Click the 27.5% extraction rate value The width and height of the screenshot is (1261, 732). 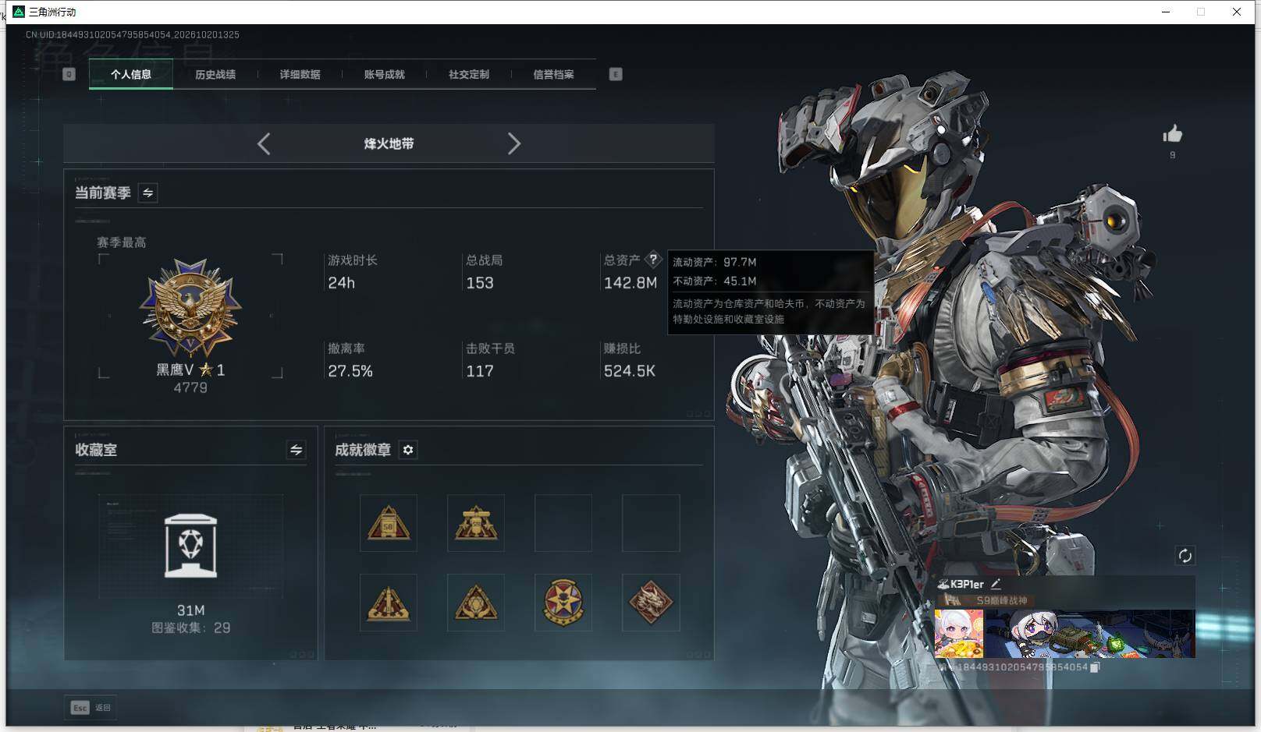click(350, 371)
